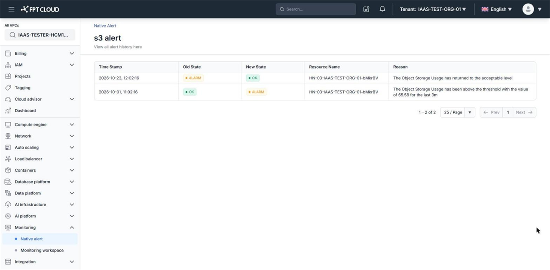The height and width of the screenshot is (270, 550).
Task: Click the Auto scaling icon
Action: 8,147
